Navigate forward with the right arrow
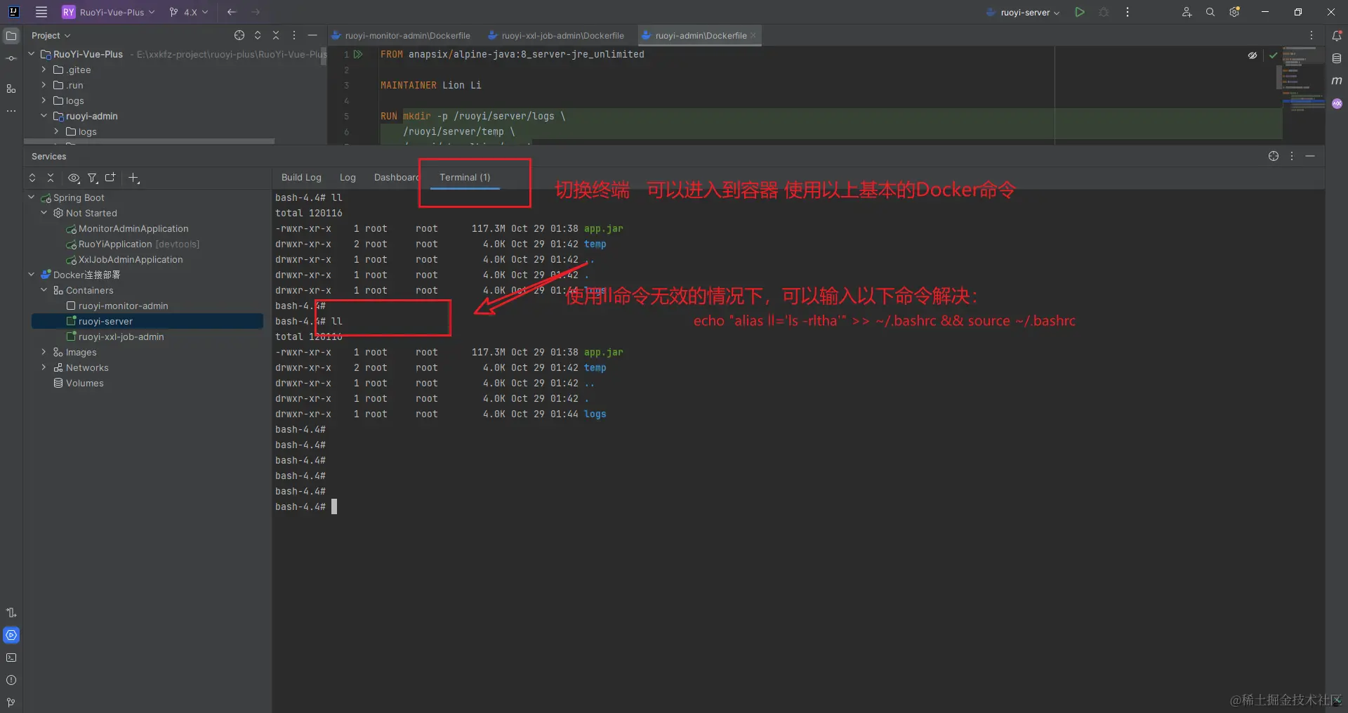Screen dimensions: 1348x713 click(x=256, y=12)
